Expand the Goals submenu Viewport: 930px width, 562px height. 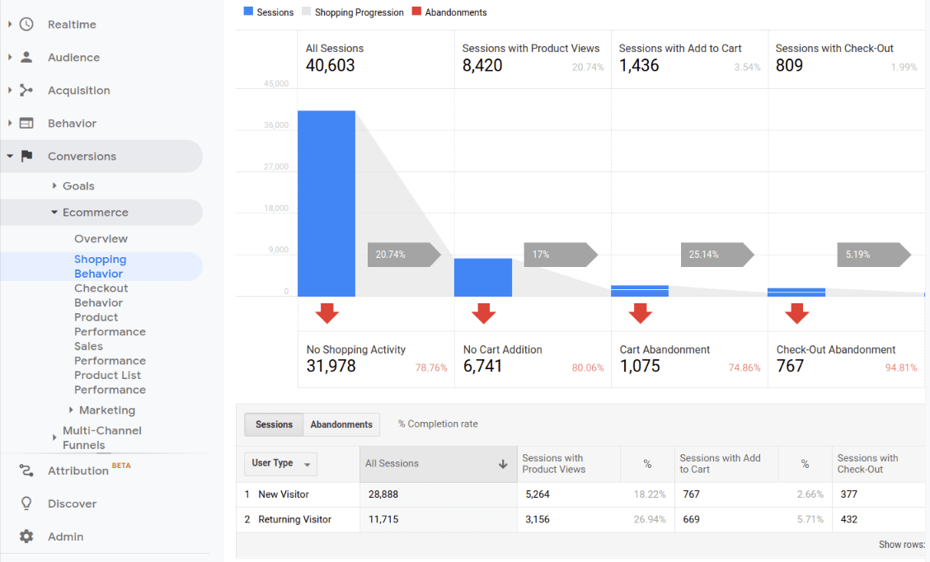point(78,186)
